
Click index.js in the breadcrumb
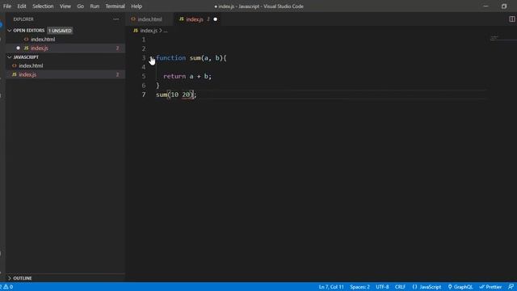(149, 31)
